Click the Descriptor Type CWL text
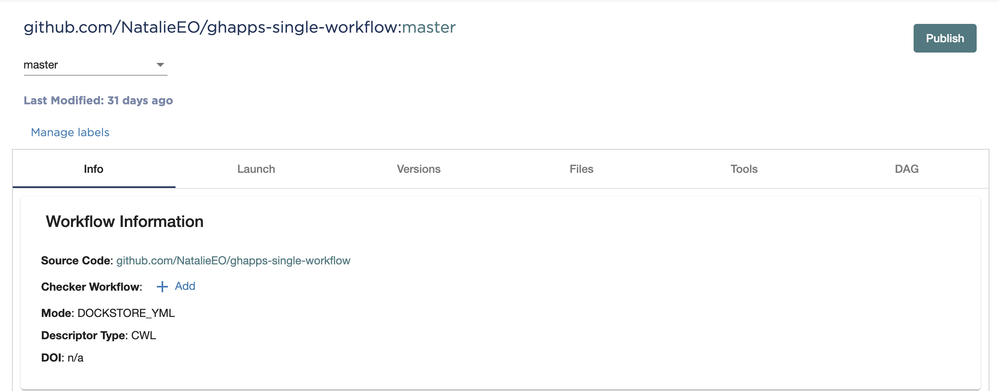Image resolution: width=999 pixels, height=391 pixels. click(99, 335)
